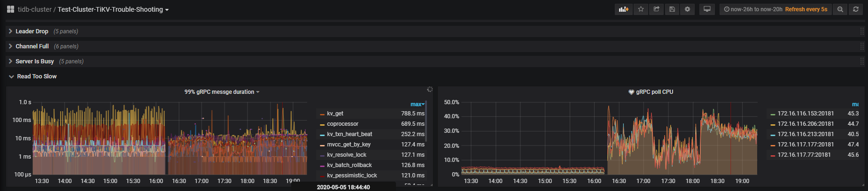
Task: Open dashboard settings gear
Action: (688, 9)
